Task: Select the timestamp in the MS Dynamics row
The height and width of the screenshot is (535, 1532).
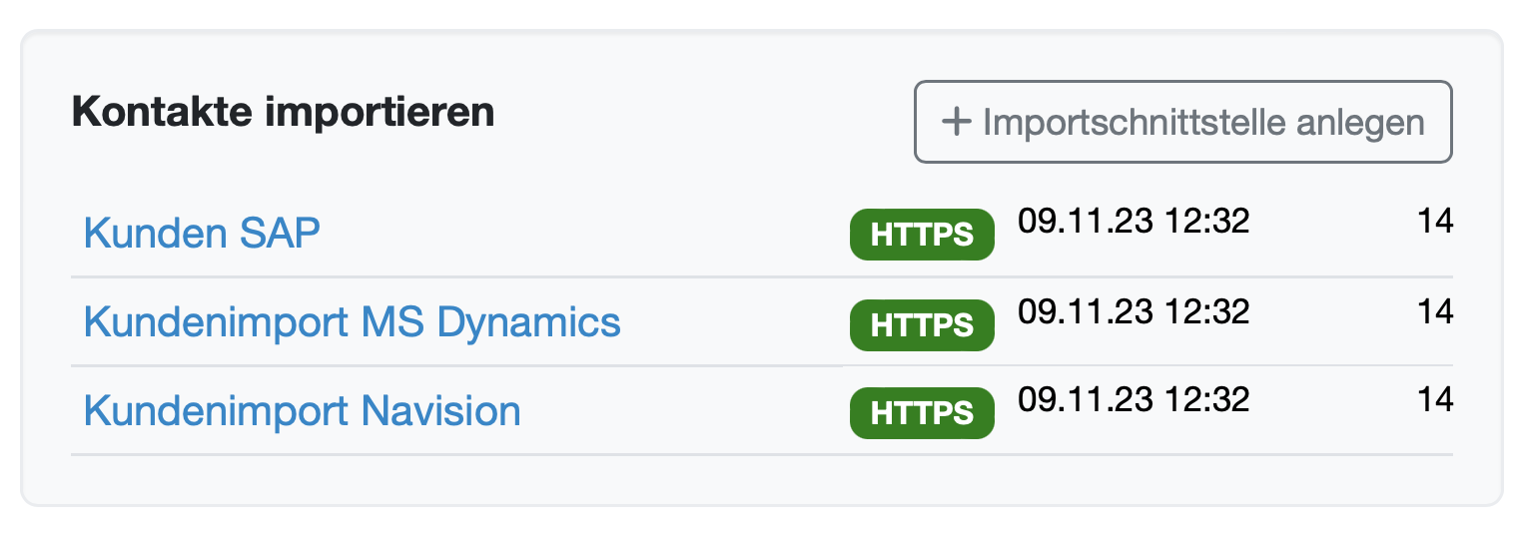Action: coord(1134,311)
